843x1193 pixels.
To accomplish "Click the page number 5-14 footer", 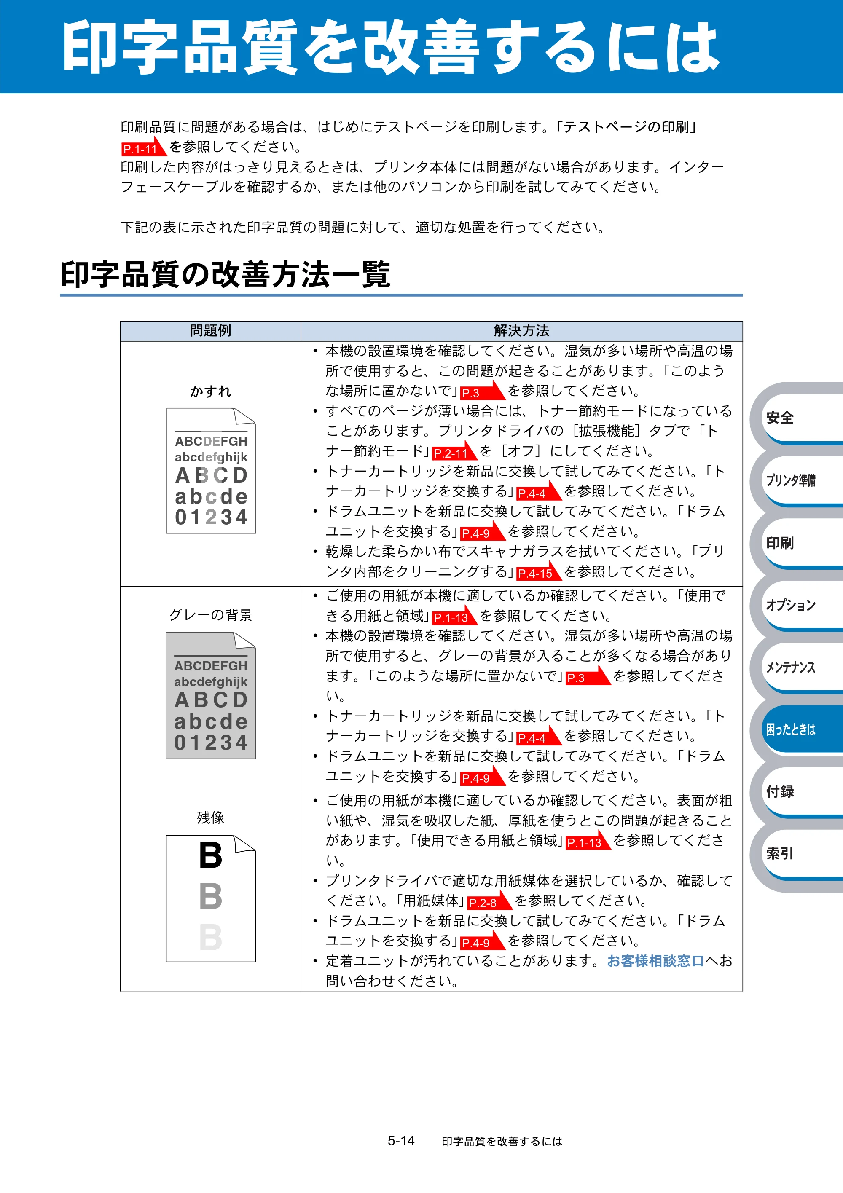I will [x=401, y=1140].
